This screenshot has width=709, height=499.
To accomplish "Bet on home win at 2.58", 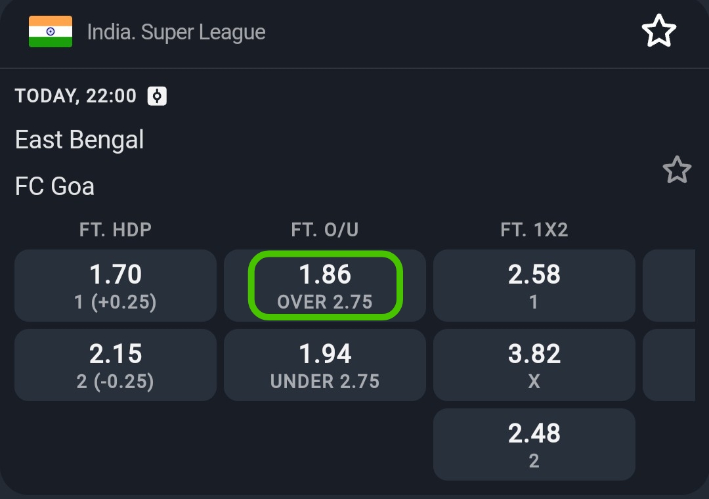I will [534, 286].
